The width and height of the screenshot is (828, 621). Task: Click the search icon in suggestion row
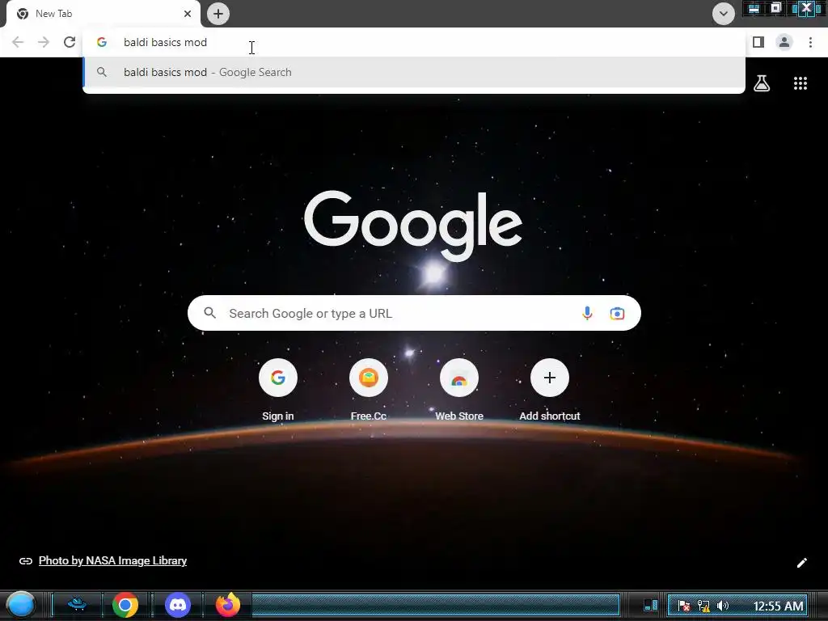pos(102,72)
